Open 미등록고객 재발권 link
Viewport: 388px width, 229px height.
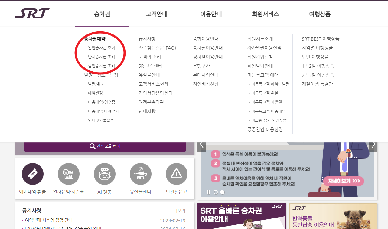coord(266,102)
